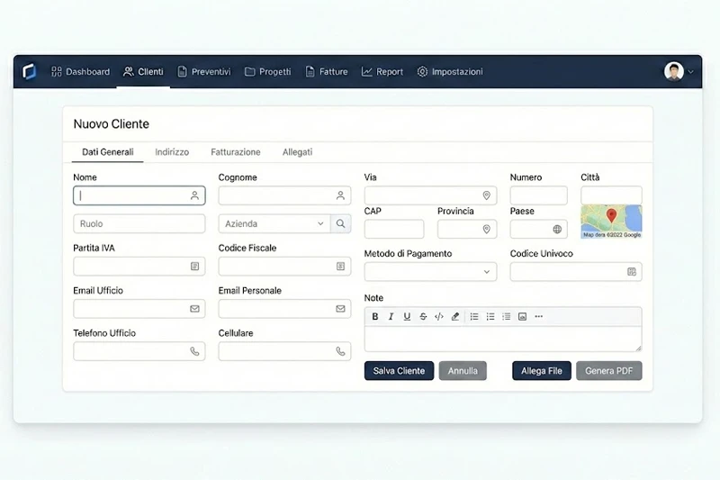
Task: Open the Google map thumbnail
Action: pyautogui.click(x=611, y=222)
